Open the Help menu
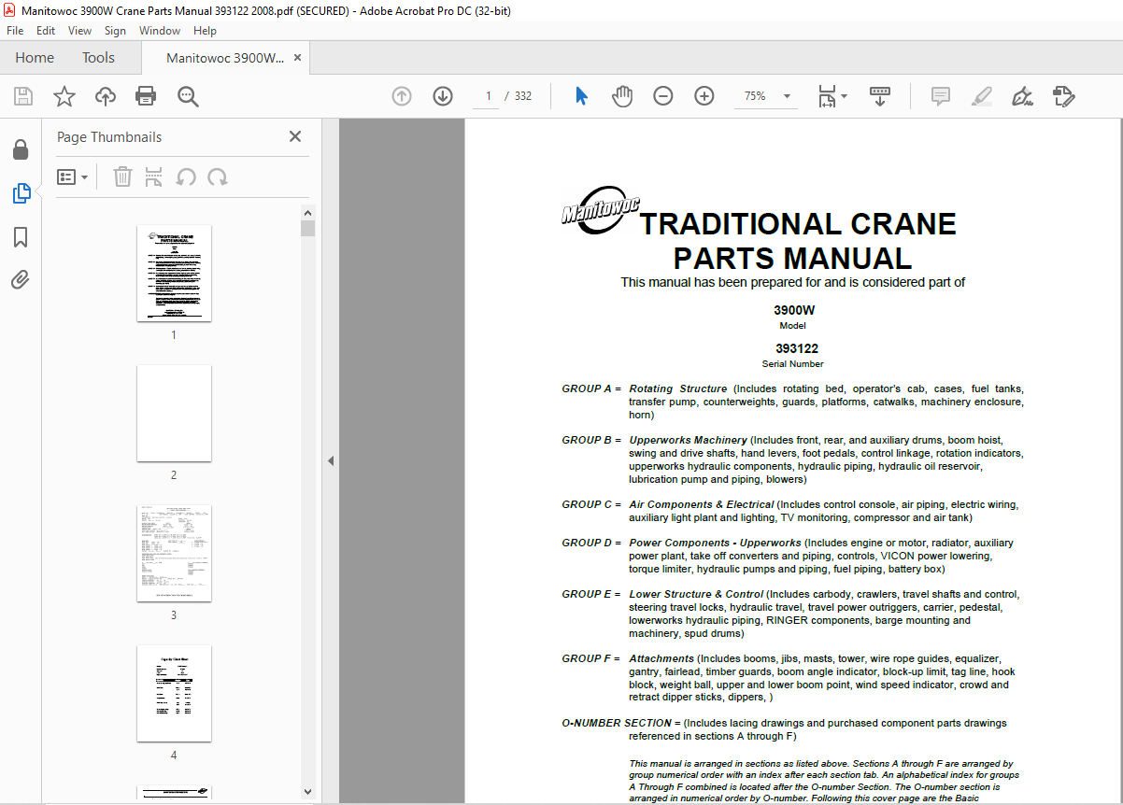 pyautogui.click(x=205, y=31)
